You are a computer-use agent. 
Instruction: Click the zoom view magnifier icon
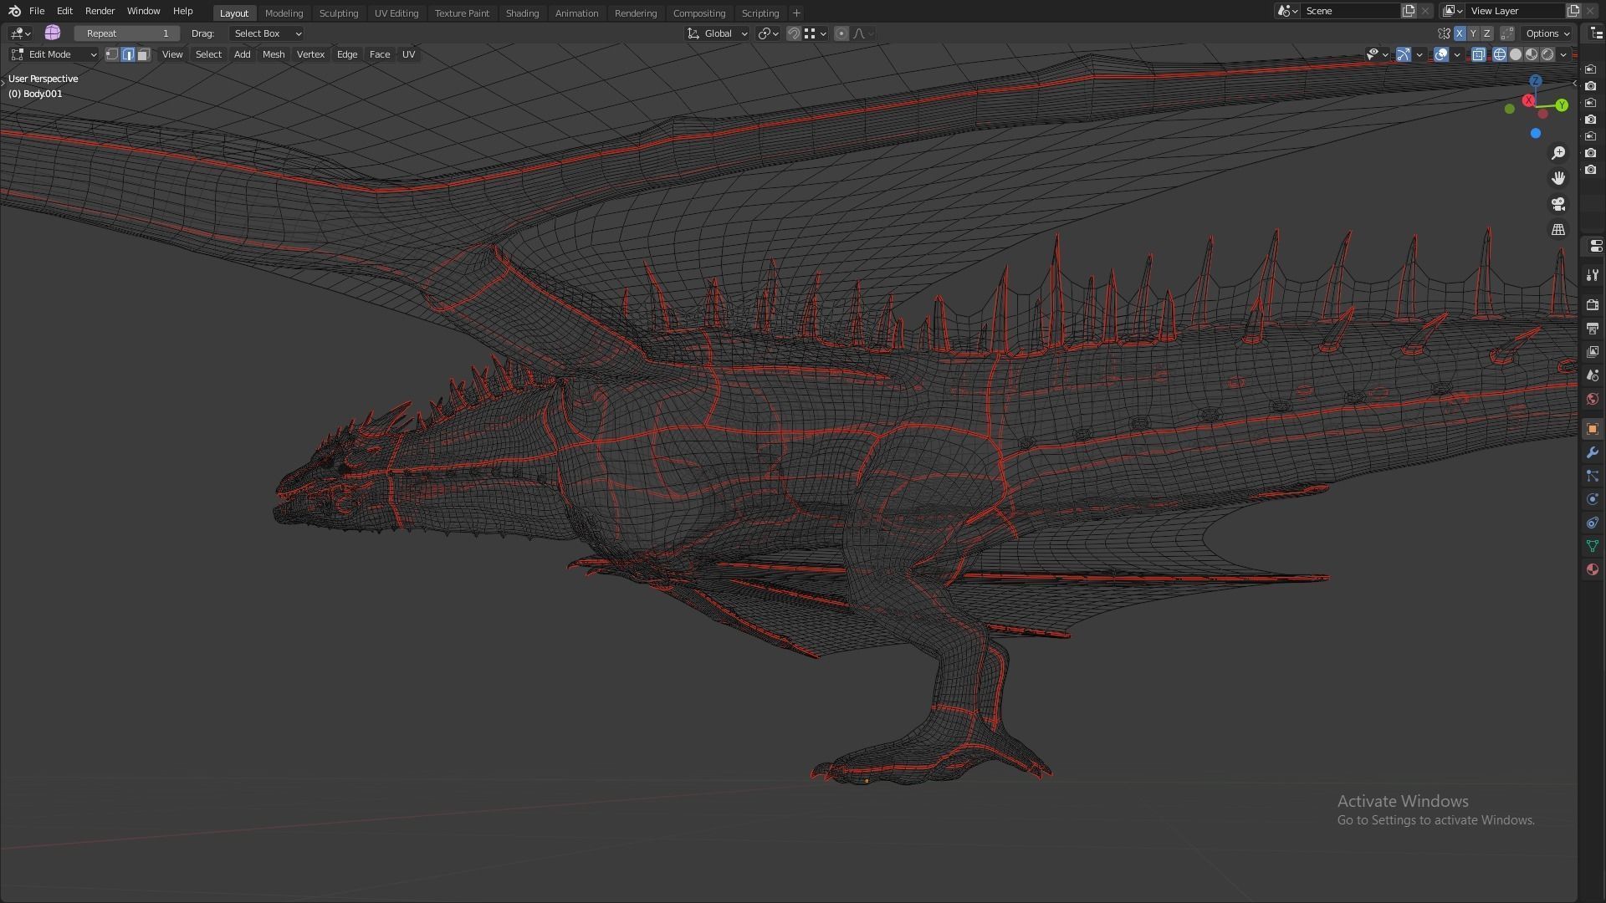click(x=1558, y=153)
